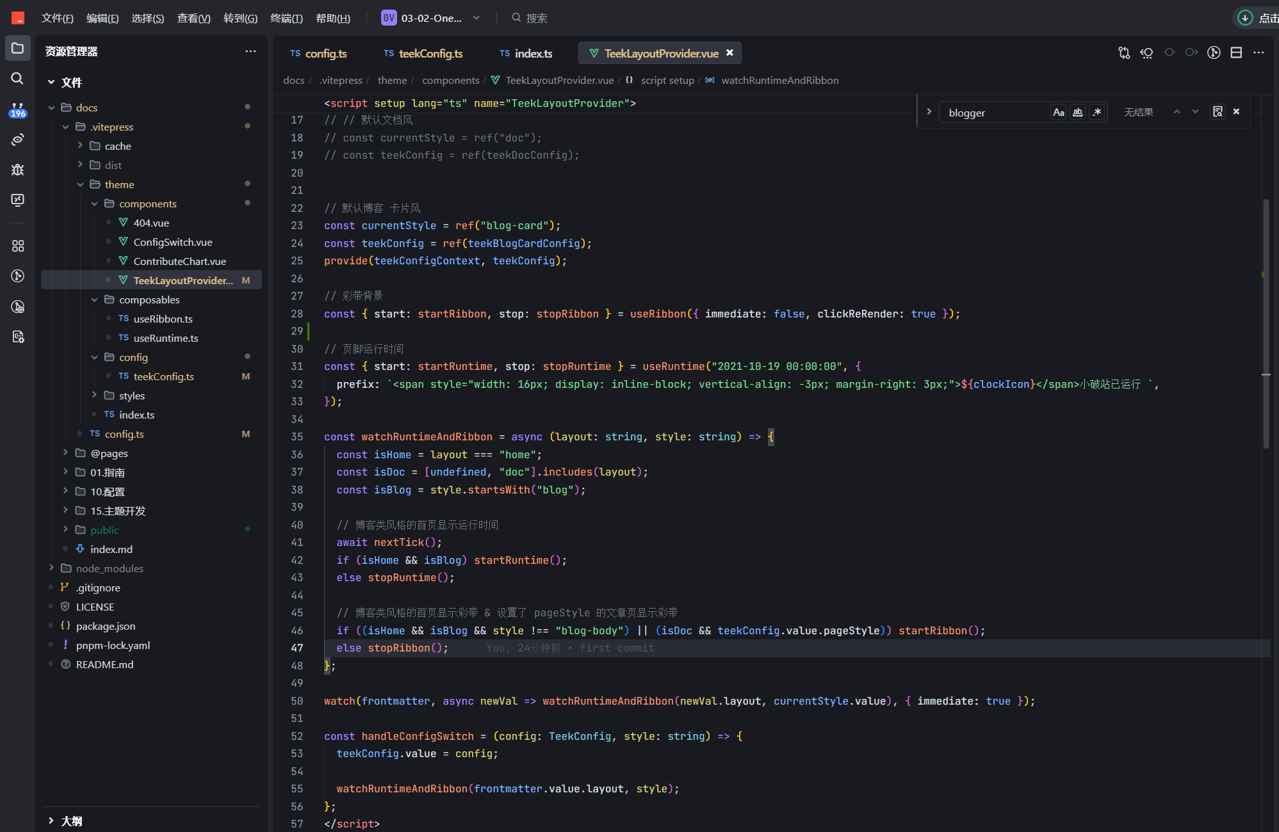The image size is (1279, 832).
Task: Click the red app logo icon at top left
Action: click(x=18, y=18)
